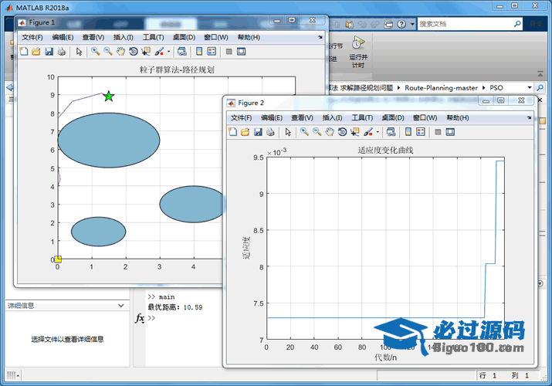
Task: Click Zoom Out tool in Figure 2 toolbar
Action: point(317,132)
